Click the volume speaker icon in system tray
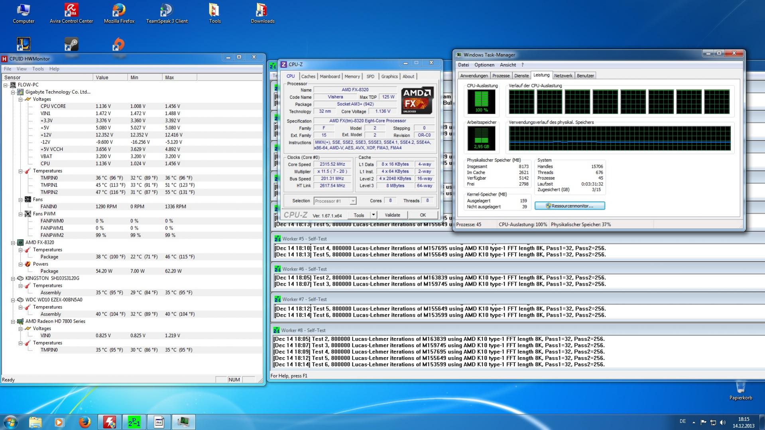Image resolution: width=765 pixels, height=430 pixels. tap(723, 422)
